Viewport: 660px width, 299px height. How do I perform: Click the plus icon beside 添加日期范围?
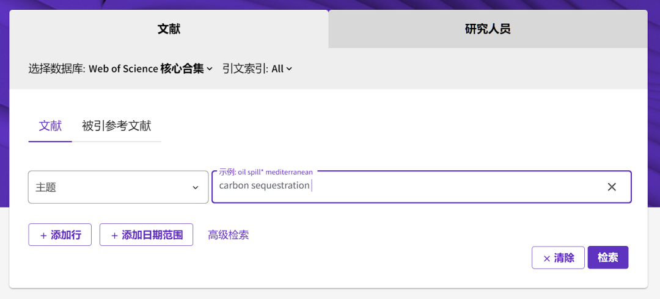click(x=114, y=236)
